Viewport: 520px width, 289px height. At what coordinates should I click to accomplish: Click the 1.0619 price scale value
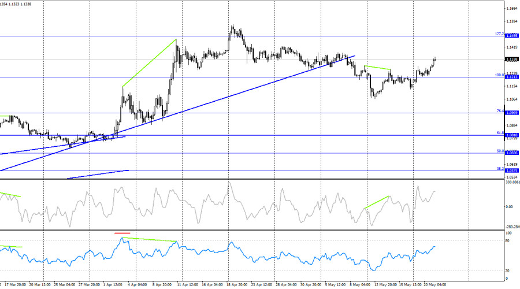pyautogui.click(x=512, y=165)
